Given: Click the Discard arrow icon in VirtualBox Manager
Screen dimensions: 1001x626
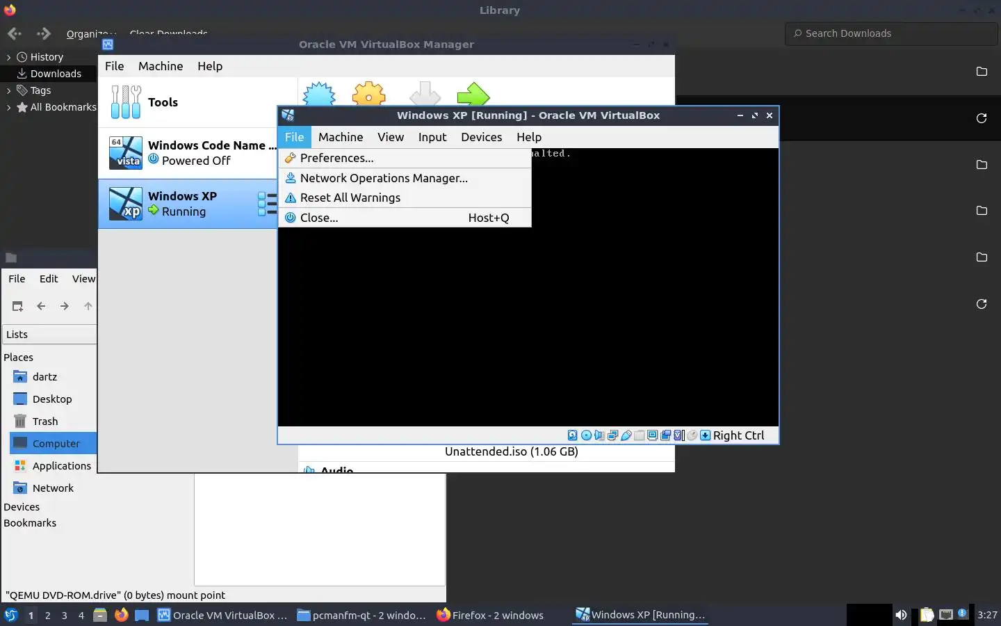Looking at the screenshot, I should [425, 95].
